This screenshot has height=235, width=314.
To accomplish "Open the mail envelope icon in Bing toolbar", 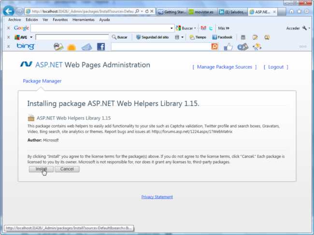I will (x=86, y=47).
